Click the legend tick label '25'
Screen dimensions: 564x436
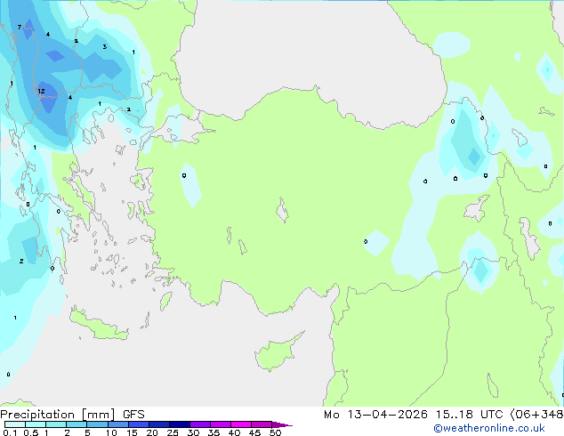(173, 432)
